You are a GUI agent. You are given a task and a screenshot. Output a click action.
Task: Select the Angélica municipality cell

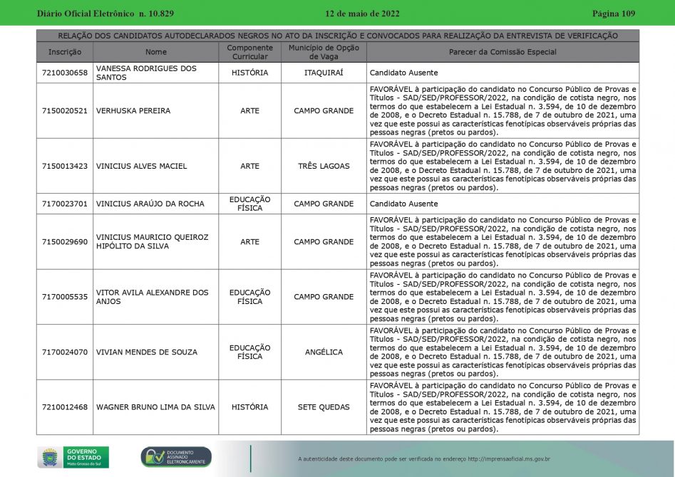(324, 352)
